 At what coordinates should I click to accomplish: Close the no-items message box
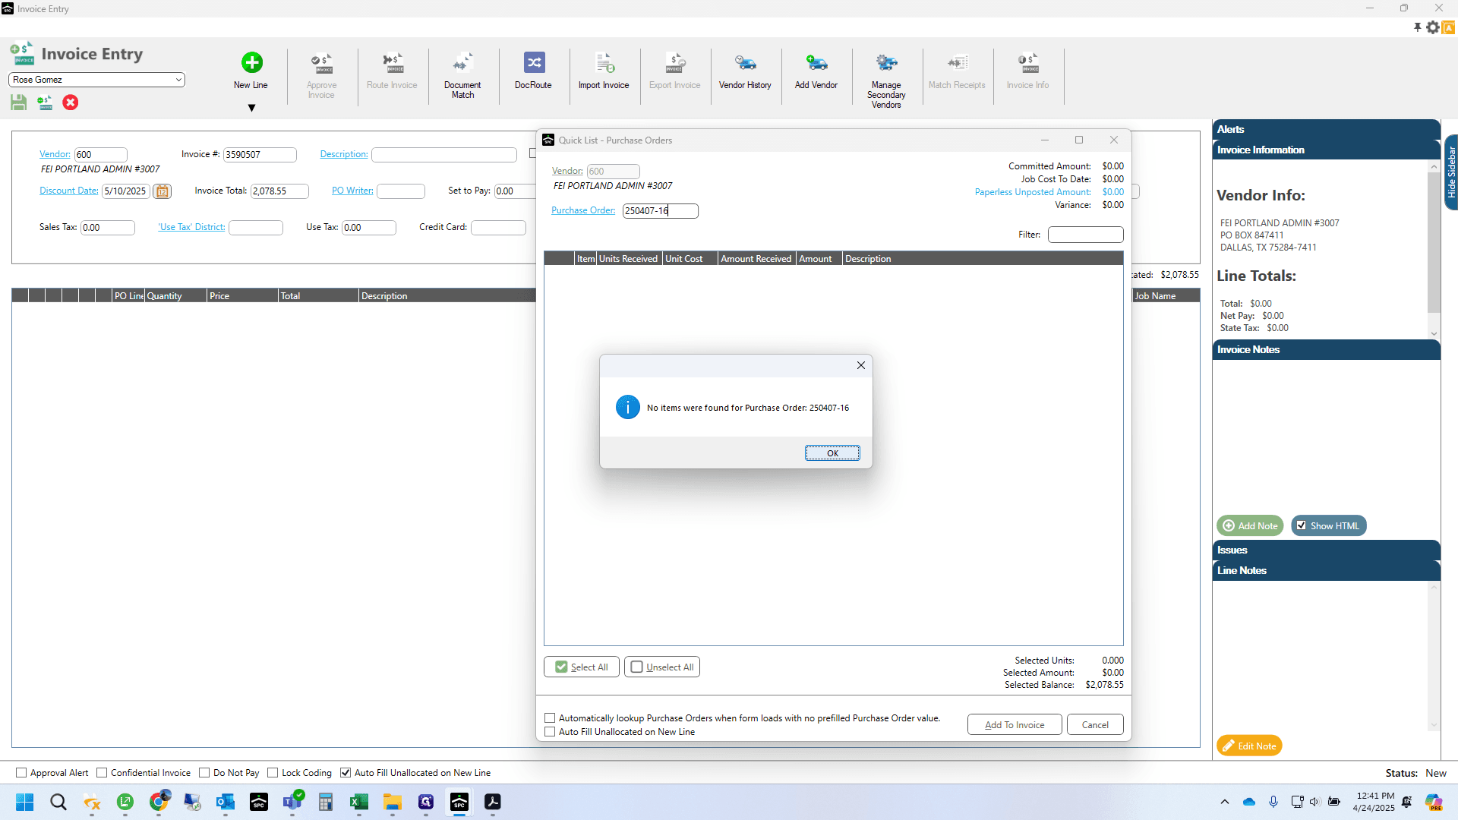click(861, 365)
